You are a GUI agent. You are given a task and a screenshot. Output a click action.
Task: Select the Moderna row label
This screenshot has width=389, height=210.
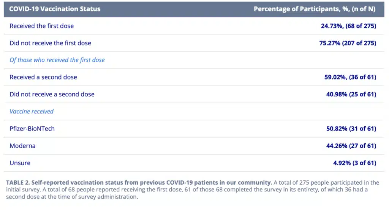22,146
